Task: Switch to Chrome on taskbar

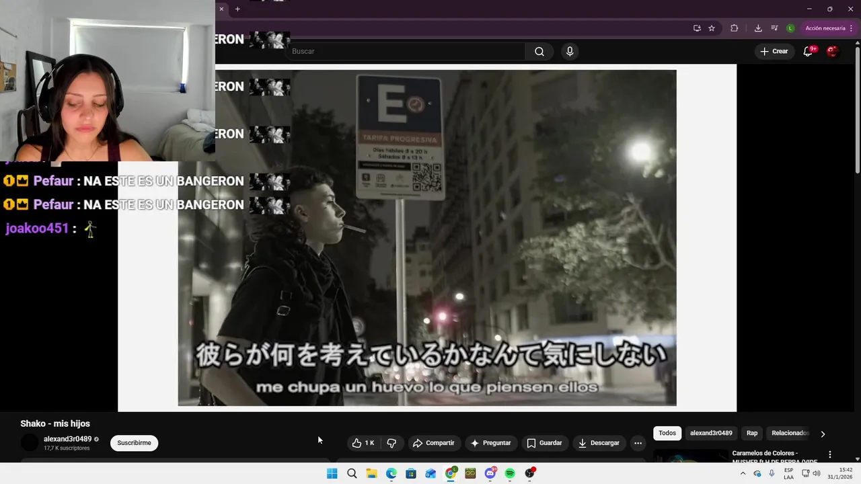Action: tap(451, 473)
